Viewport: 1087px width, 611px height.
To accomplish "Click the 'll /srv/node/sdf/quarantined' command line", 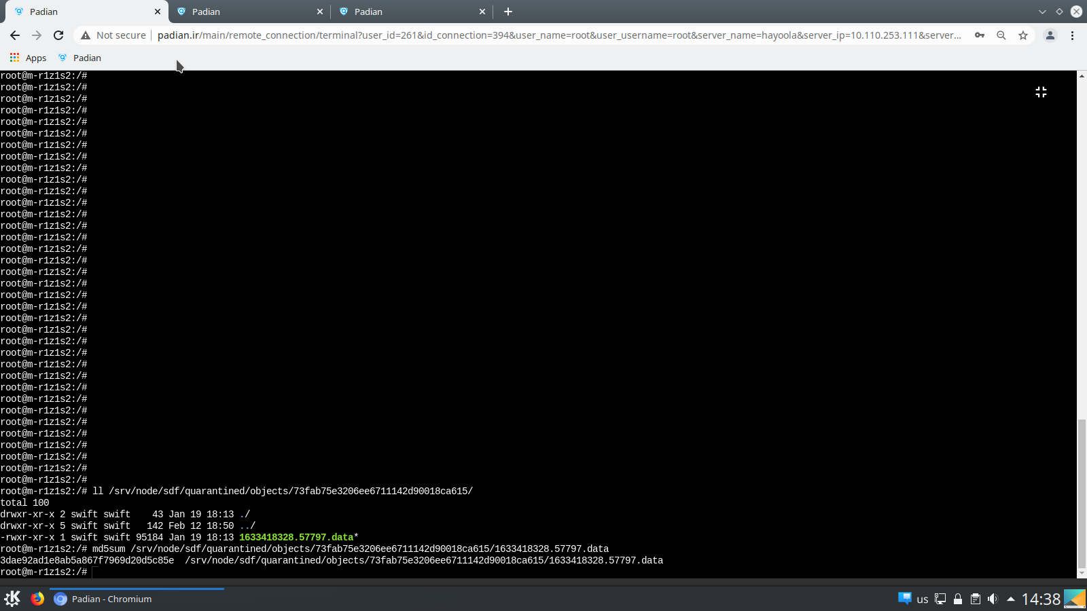I will [283, 492].
